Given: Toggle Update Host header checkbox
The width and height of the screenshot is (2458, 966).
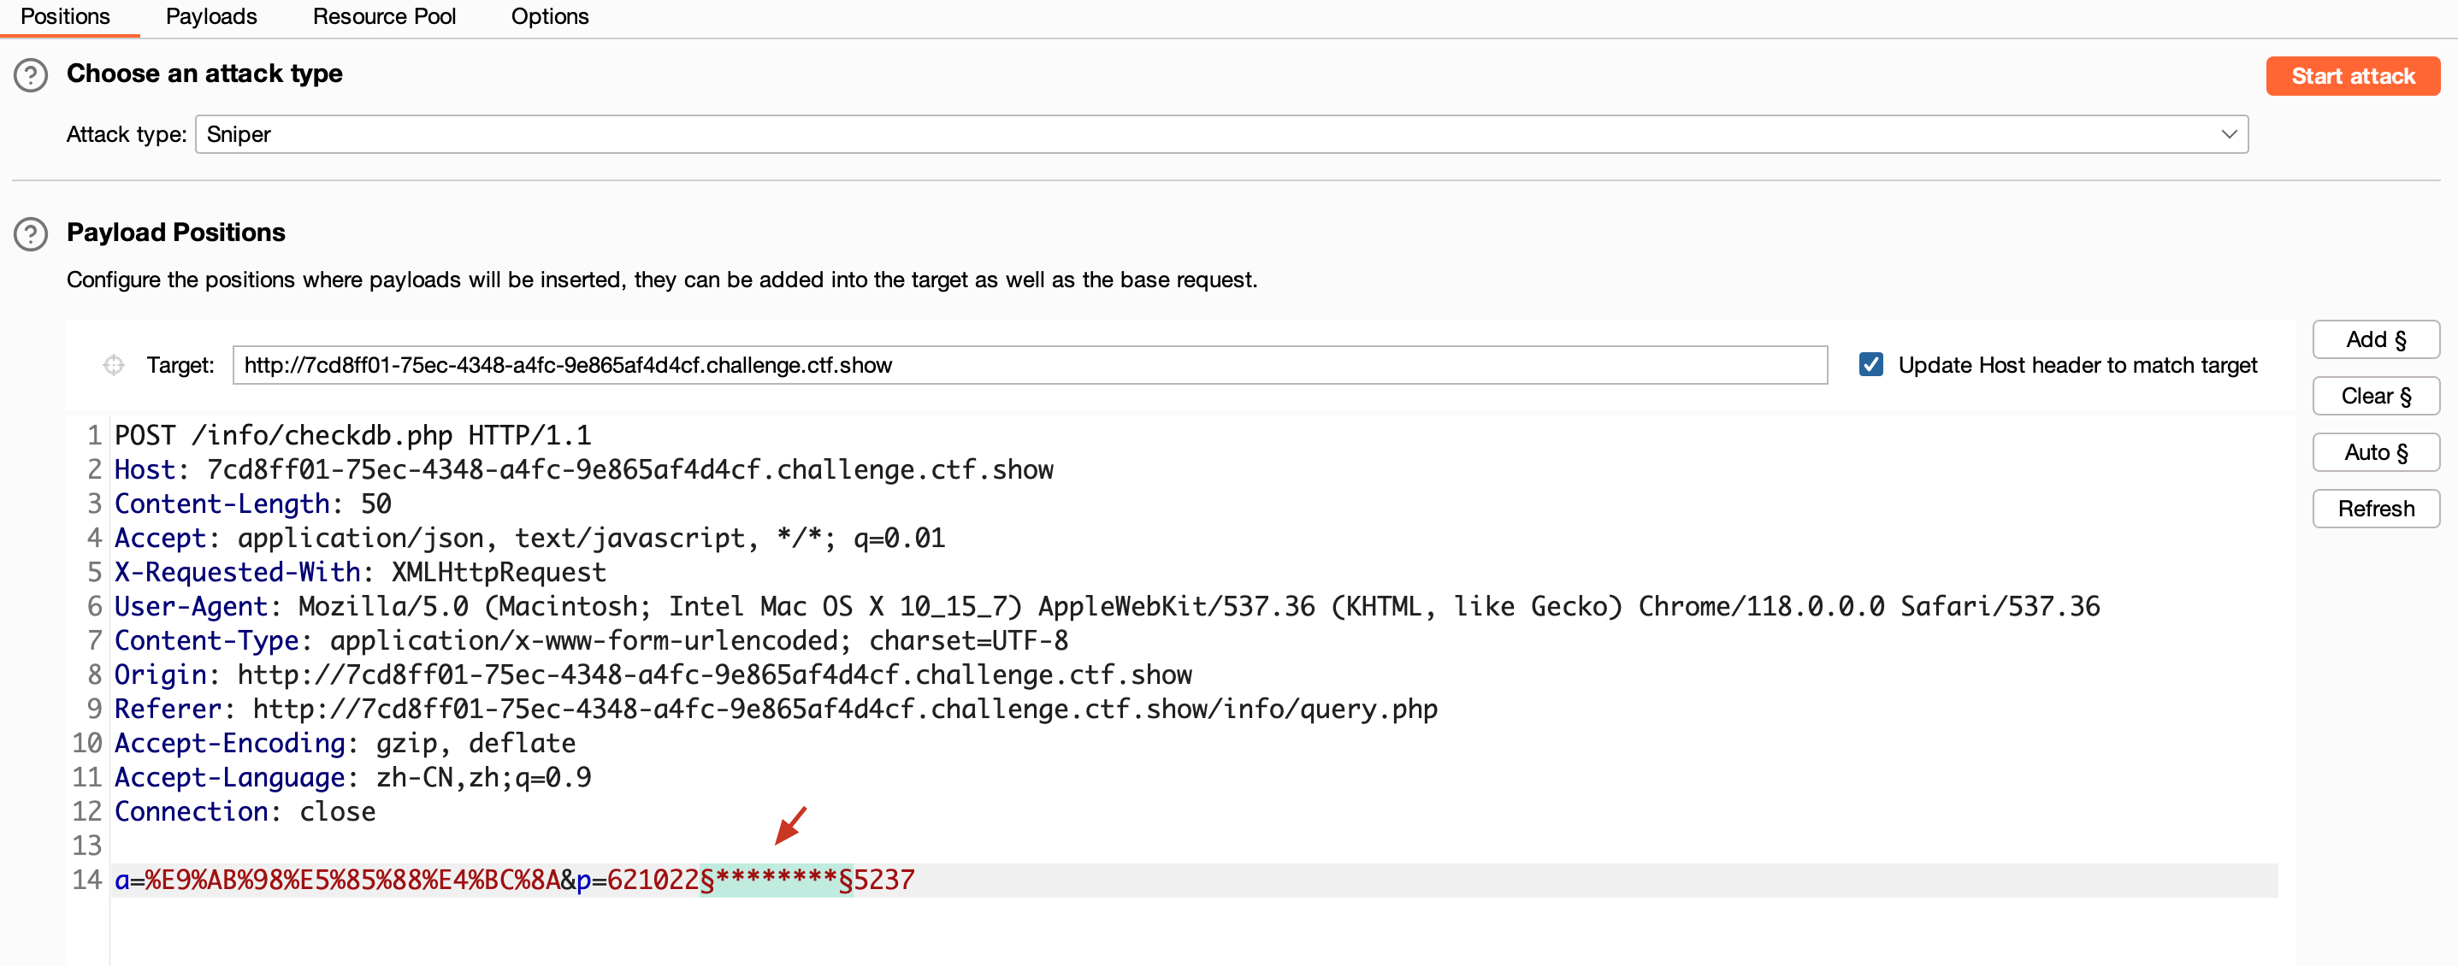Looking at the screenshot, I should pos(1867,365).
